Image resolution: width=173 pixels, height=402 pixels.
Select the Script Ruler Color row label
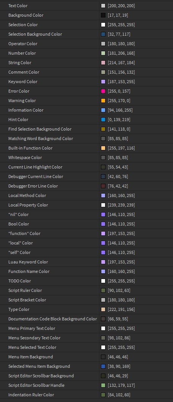[x=25, y=290]
